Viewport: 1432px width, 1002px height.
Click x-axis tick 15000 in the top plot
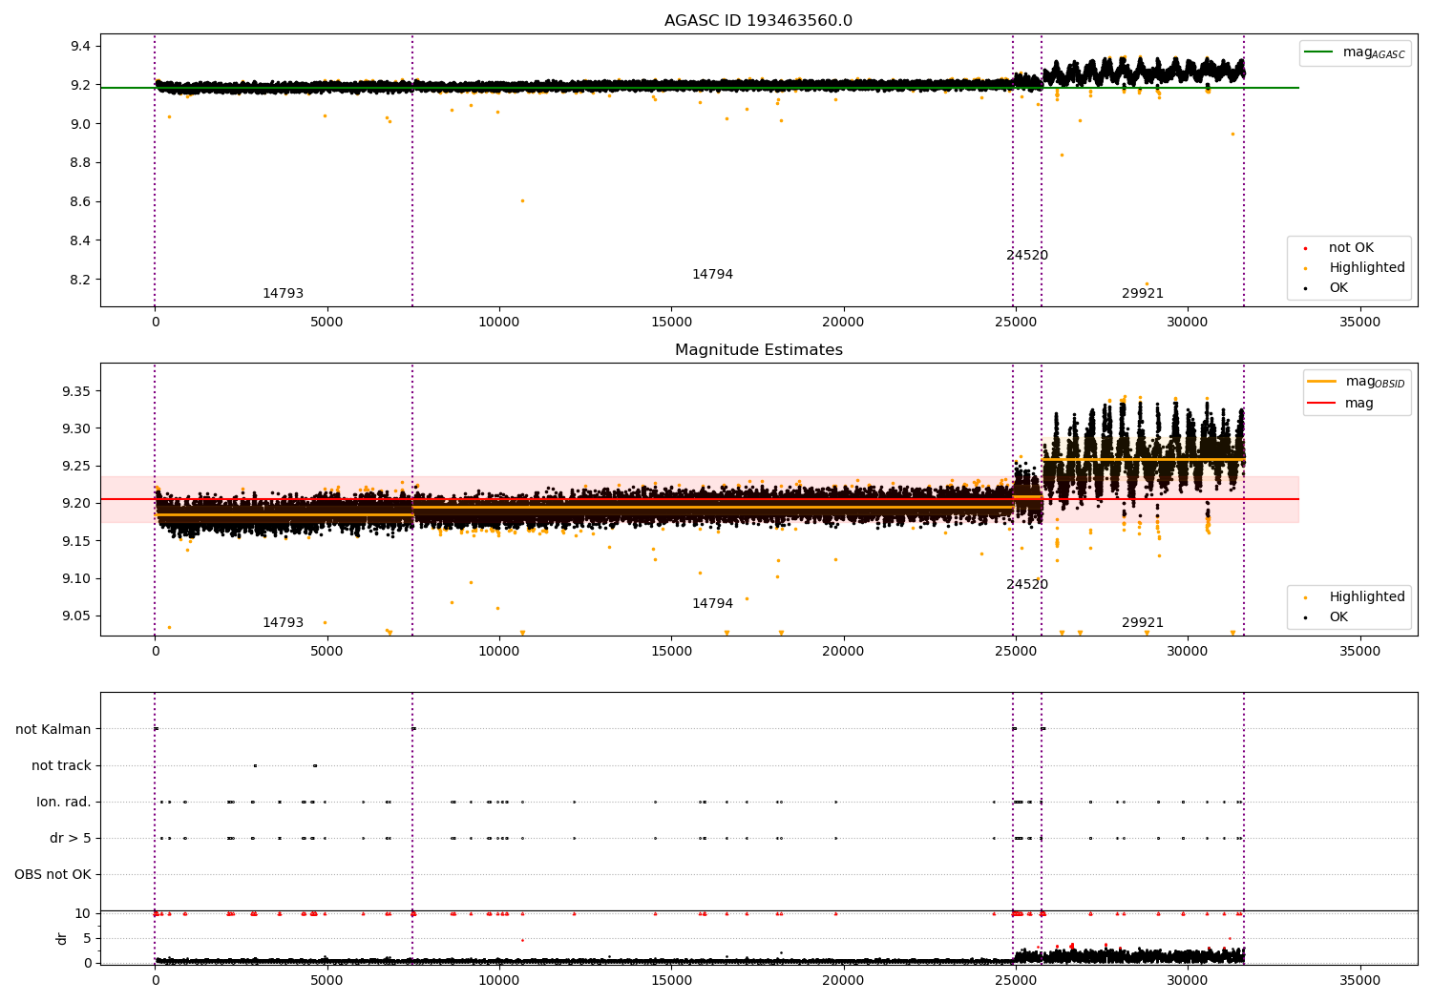[x=671, y=323]
